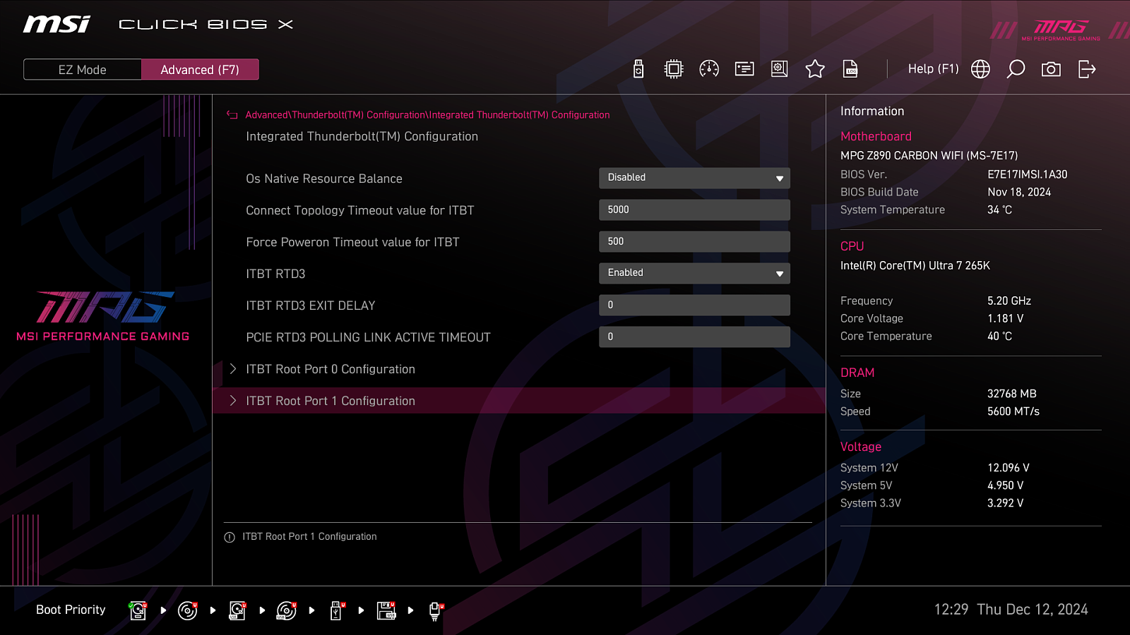Screen dimensions: 1130x635
Task: Click the MPG Z890 CARBON WIFI board name
Action: click(929, 155)
